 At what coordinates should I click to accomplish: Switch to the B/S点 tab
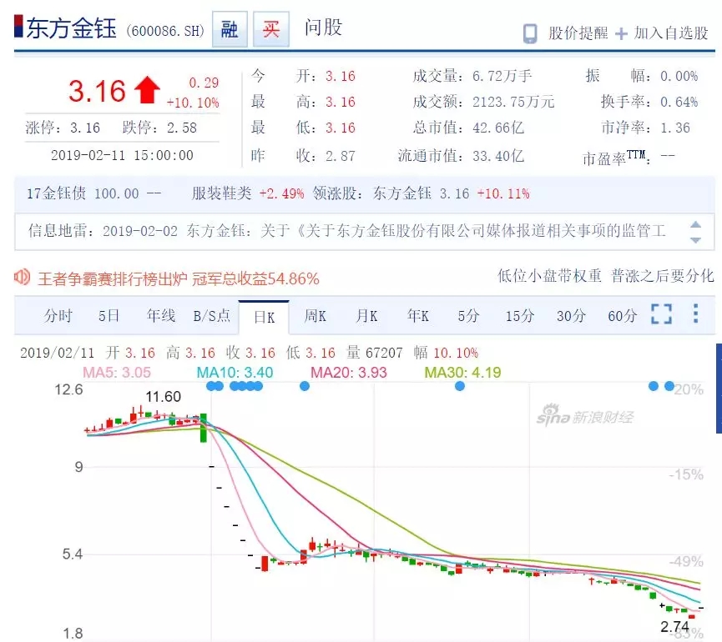pos(212,316)
